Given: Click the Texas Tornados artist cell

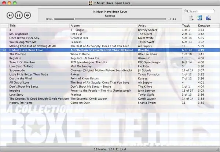Looking at the screenshot, I should [149, 75].
